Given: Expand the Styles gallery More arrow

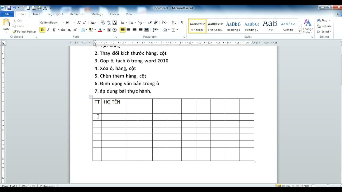Looking at the screenshot, I should (x=300, y=32).
